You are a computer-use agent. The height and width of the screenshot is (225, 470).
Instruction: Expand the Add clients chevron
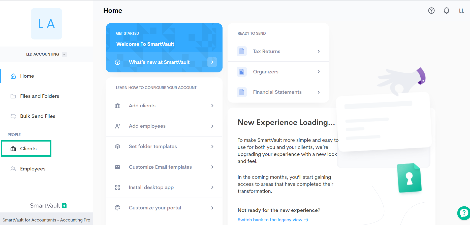coord(212,106)
